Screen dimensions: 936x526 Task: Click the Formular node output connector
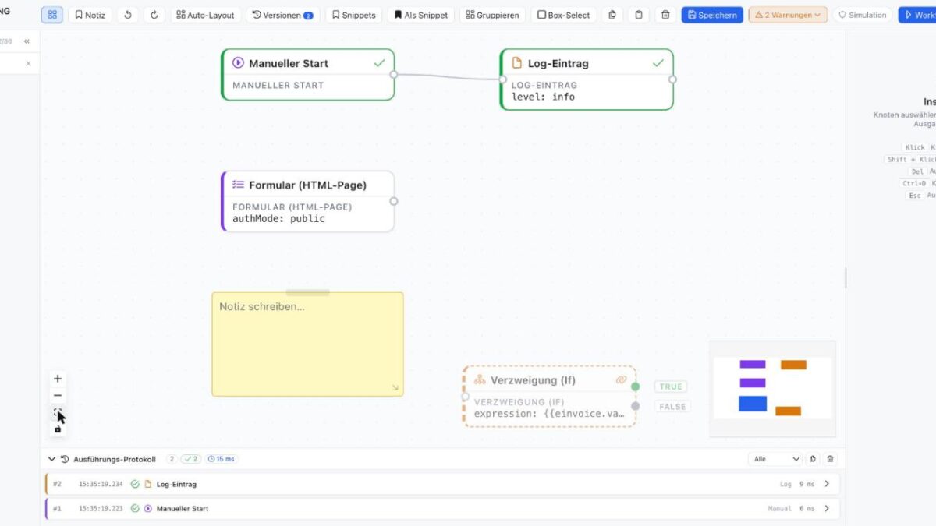[394, 201]
